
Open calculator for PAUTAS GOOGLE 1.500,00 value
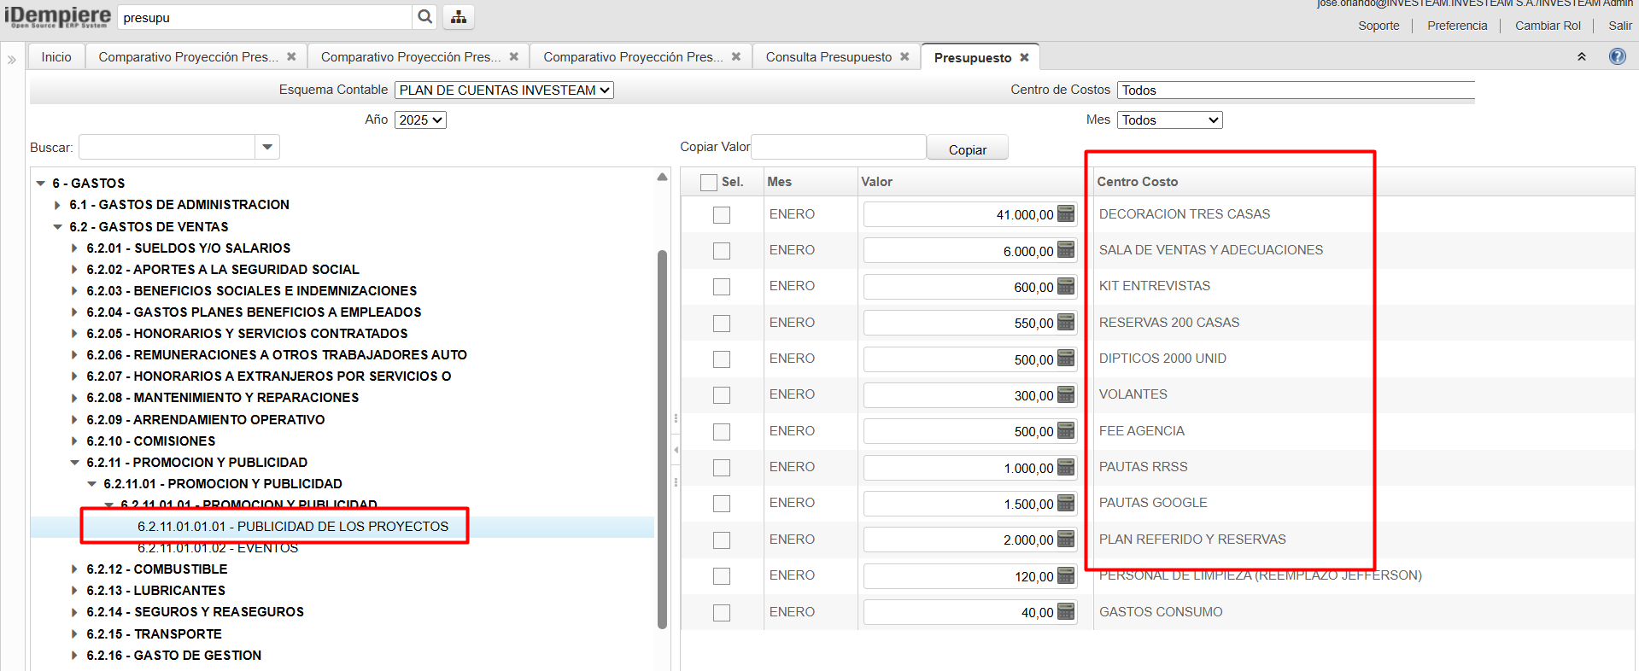click(1066, 504)
